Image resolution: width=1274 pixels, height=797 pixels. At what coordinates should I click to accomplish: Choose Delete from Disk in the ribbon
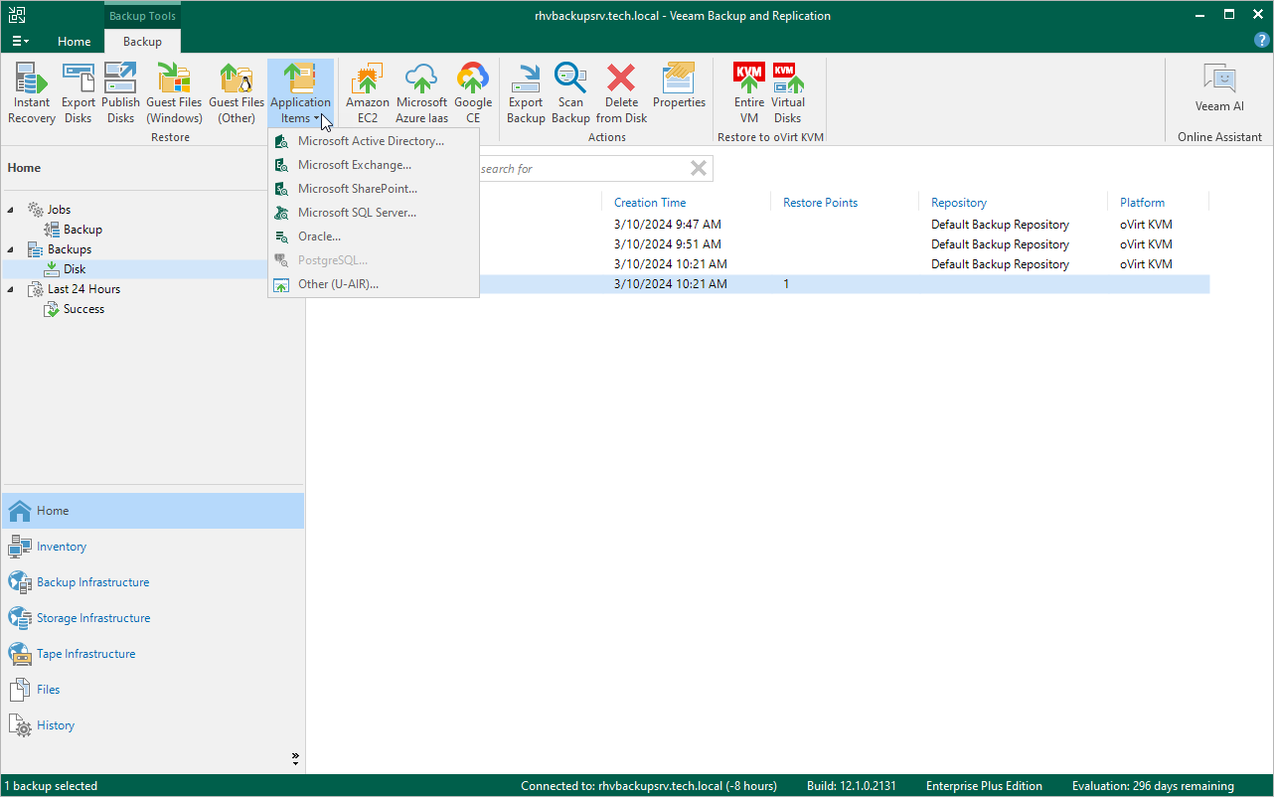pos(622,93)
